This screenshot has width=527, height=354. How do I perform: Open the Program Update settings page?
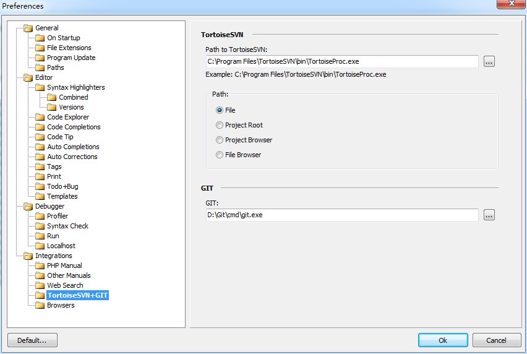point(71,58)
